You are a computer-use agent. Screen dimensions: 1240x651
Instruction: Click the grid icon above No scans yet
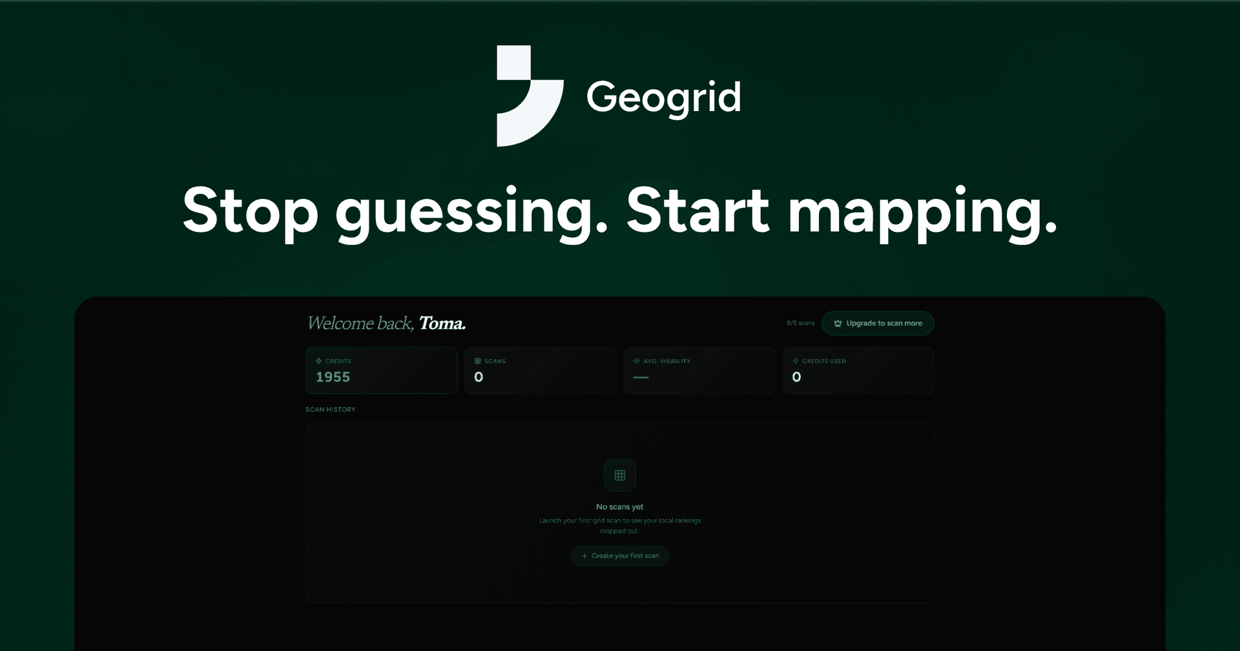[620, 475]
